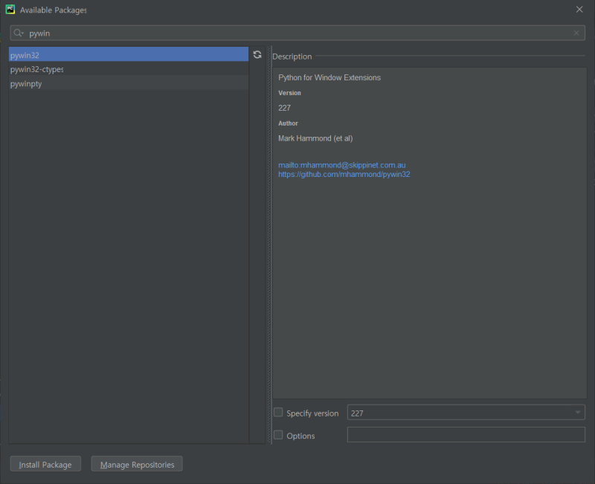Choose pywinpty from the results list
This screenshot has height=484, width=595.
[26, 84]
